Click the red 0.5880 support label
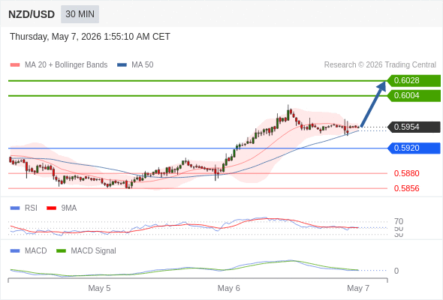 pos(406,173)
